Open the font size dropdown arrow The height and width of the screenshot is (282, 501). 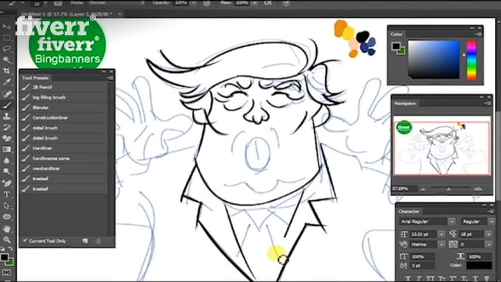point(441,234)
